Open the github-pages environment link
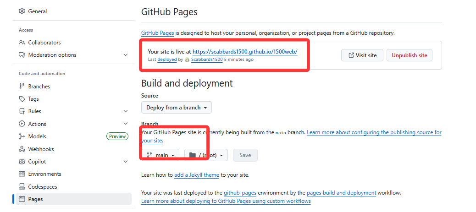The width and height of the screenshot is (476, 212). (240, 193)
